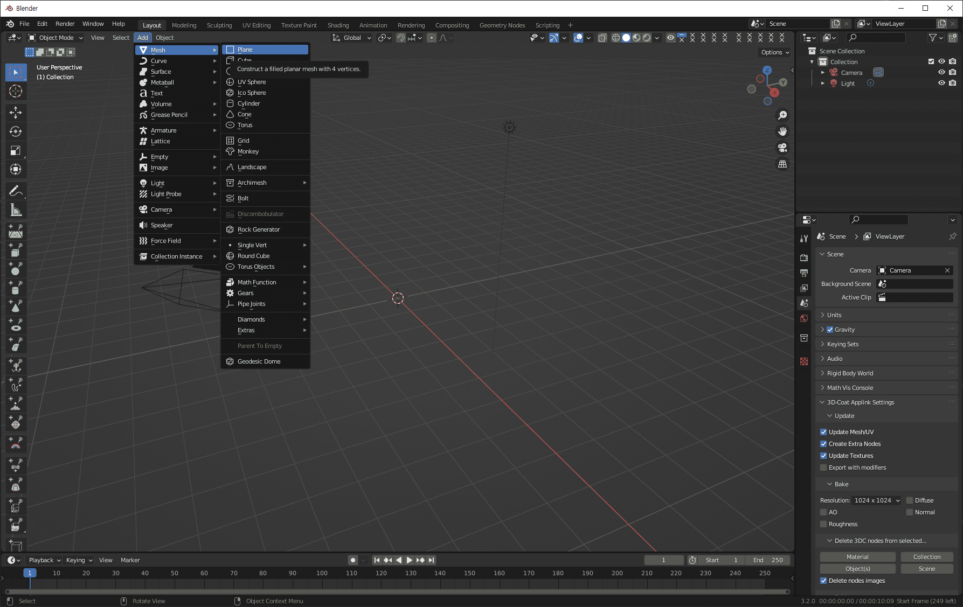The height and width of the screenshot is (607, 963).
Task: Open the Object Mode dropdown
Action: tap(56, 38)
